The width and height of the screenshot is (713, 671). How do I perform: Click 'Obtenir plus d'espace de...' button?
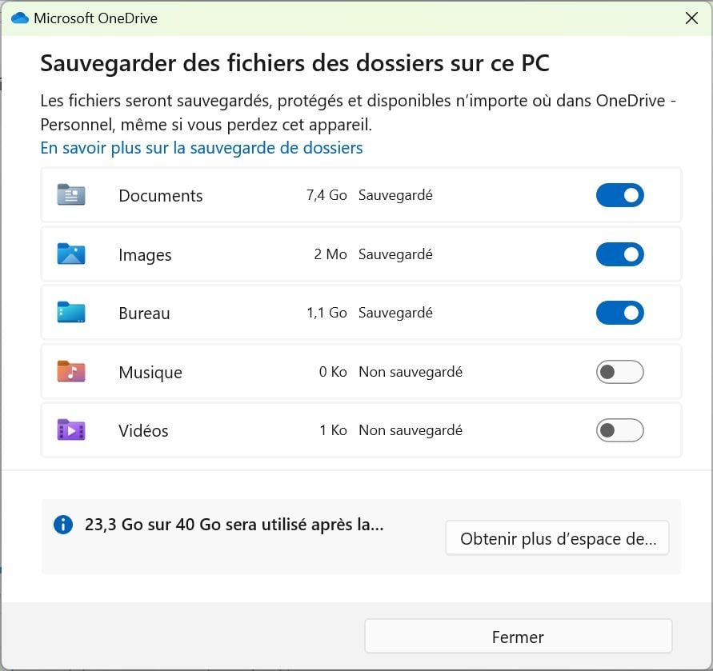pyautogui.click(x=558, y=538)
